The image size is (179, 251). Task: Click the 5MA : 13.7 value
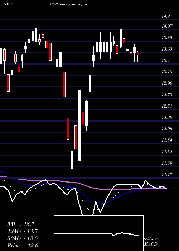pos(21,224)
